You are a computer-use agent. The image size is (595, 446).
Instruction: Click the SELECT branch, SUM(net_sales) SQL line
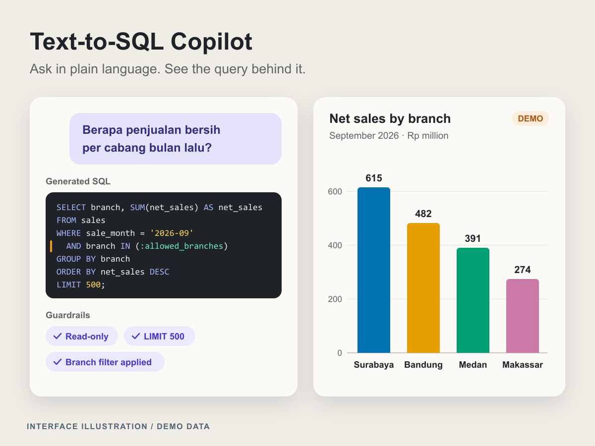[x=160, y=207]
